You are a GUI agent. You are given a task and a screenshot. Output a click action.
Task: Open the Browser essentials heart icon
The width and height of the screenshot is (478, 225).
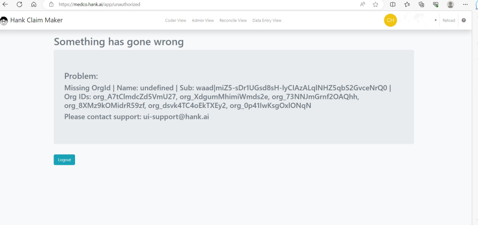click(435, 4)
